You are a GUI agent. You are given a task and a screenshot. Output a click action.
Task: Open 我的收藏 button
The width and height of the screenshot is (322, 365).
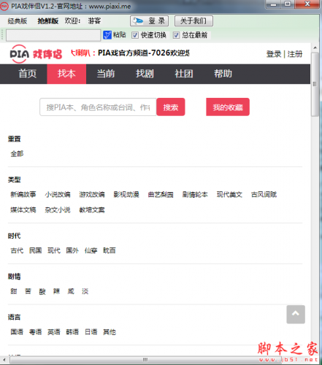point(228,107)
